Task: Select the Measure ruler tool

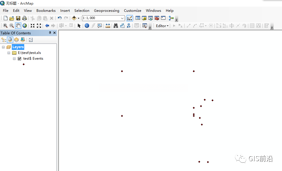Action: click(108, 26)
